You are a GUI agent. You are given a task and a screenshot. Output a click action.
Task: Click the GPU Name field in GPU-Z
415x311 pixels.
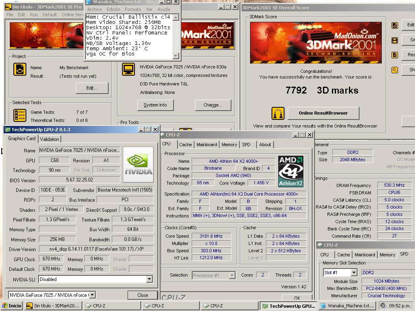79,150
